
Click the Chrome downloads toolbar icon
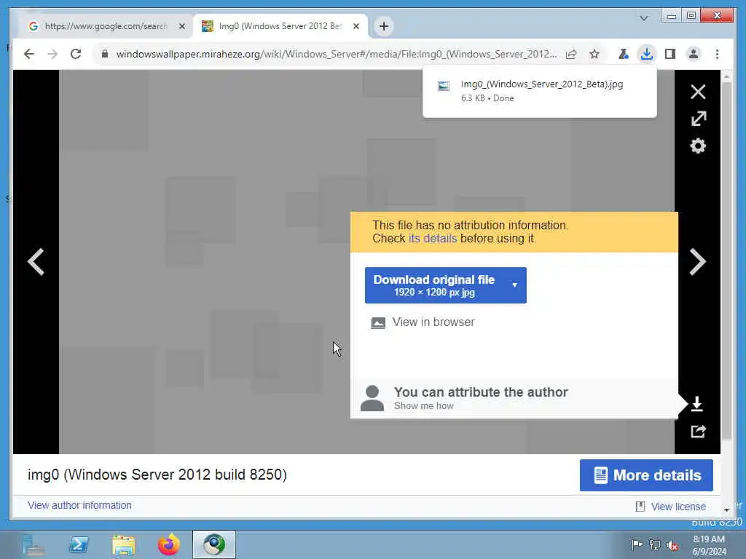pos(647,54)
